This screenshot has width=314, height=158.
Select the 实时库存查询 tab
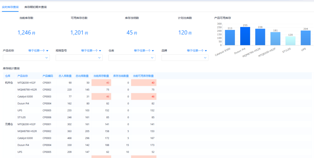click(10, 7)
